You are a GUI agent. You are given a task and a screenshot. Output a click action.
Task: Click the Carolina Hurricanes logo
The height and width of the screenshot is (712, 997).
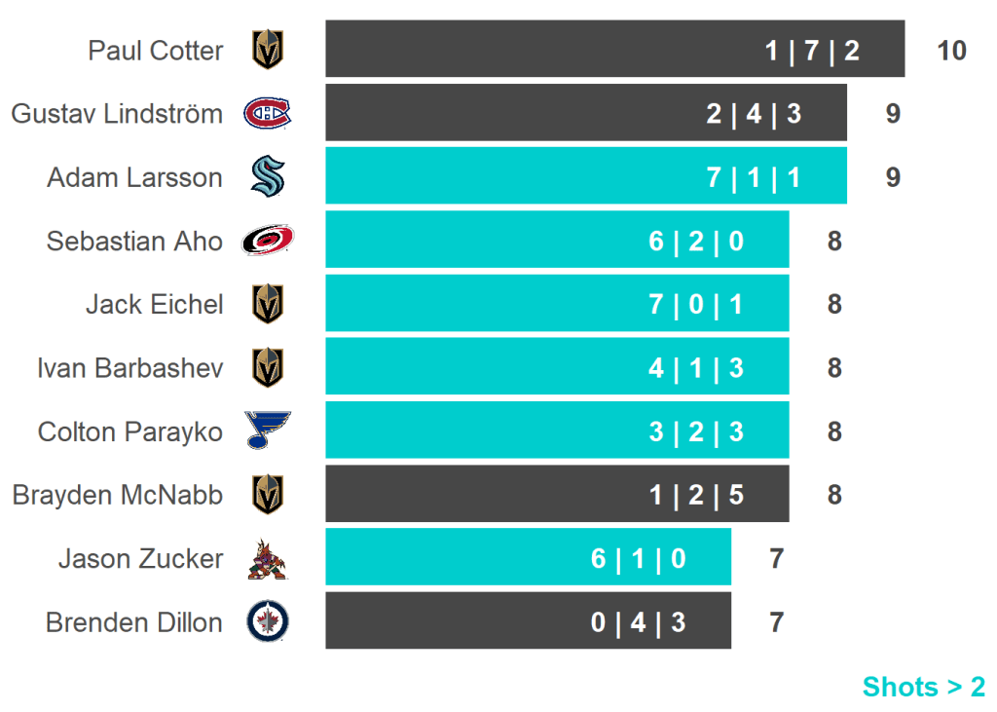point(267,241)
